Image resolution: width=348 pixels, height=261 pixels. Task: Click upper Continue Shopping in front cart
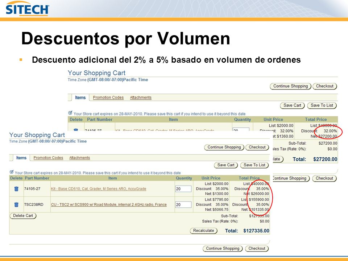click(x=224, y=148)
